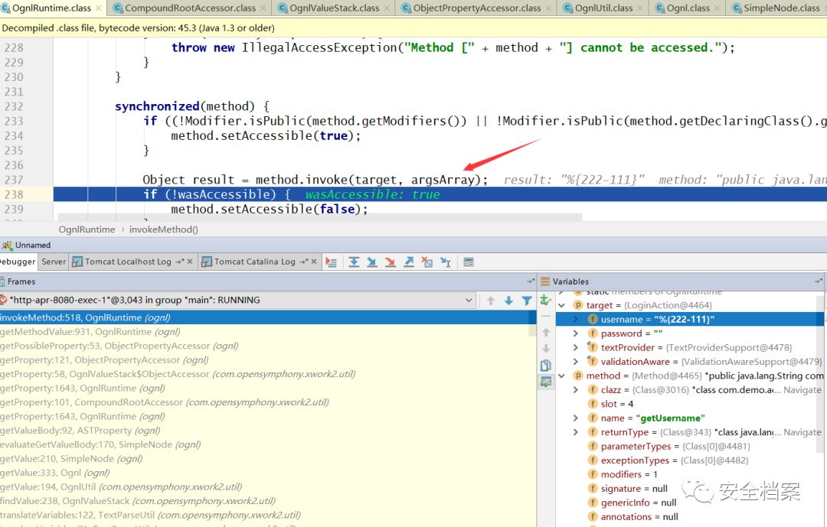
Task: Click Navigate link on clazz row
Action: 802,390
